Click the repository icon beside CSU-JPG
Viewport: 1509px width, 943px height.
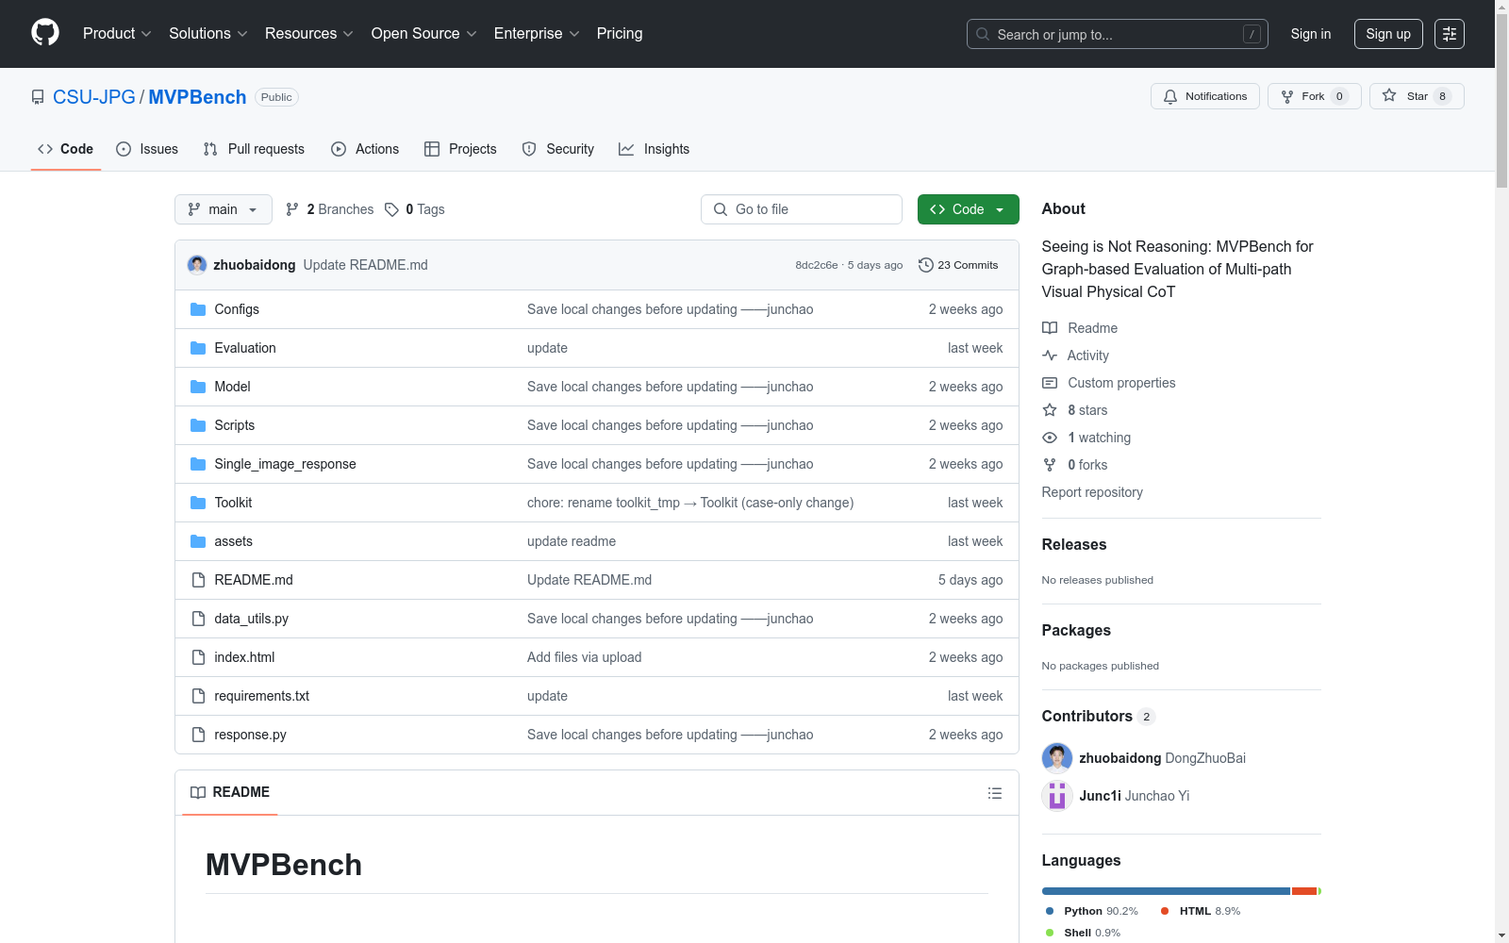[38, 97]
